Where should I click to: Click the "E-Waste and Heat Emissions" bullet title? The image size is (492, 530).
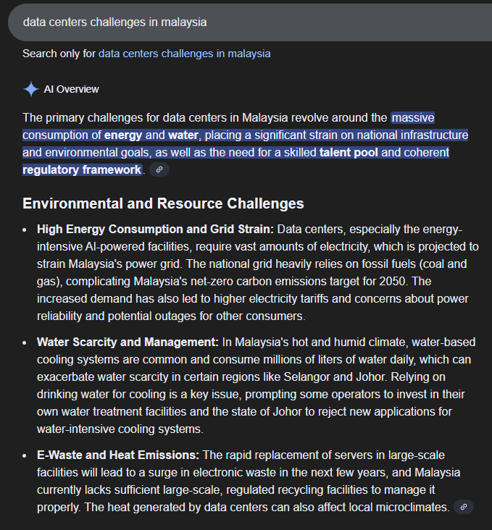118,455
